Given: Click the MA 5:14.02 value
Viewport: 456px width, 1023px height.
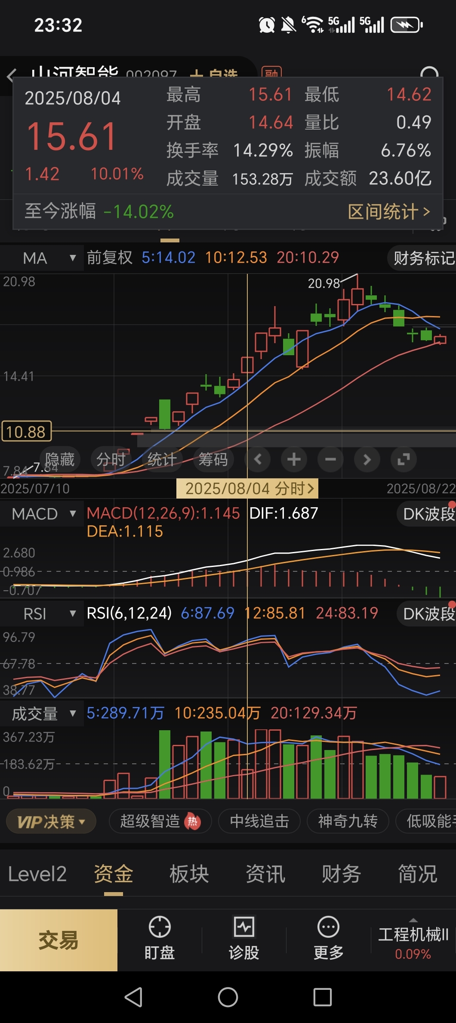Looking at the screenshot, I should tap(168, 257).
